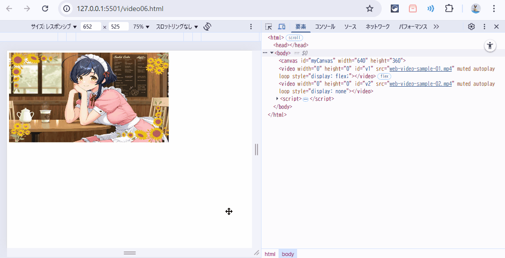Open DevTools settings gear
505x258 pixels.
click(x=471, y=27)
